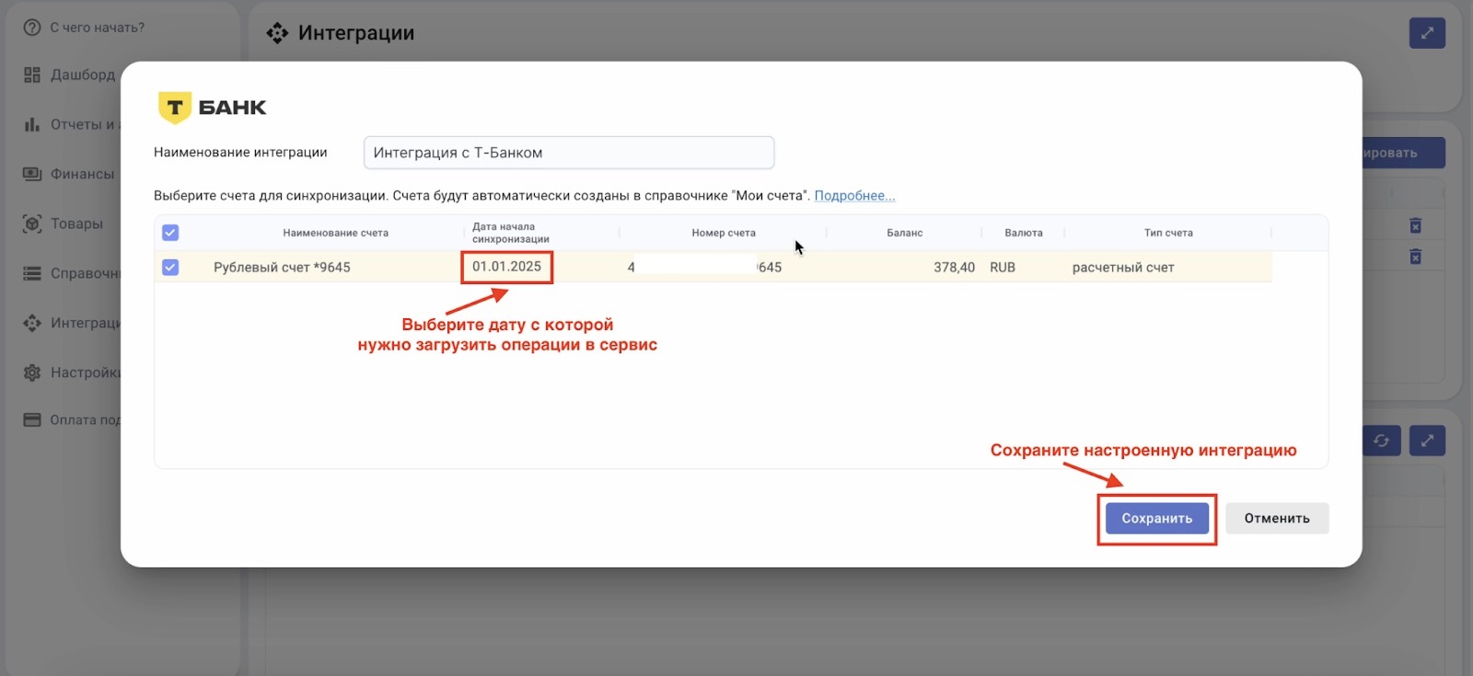The height and width of the screenshot is (676, 1473).
Task: Click the 'Дата начала синхронизации' column header
Action: pyautogui.click(x=511, y=233)
